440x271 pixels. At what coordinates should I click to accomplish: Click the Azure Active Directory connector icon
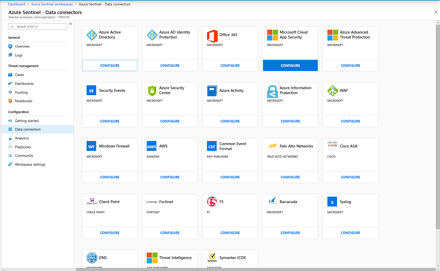click(x=92, y=35)
